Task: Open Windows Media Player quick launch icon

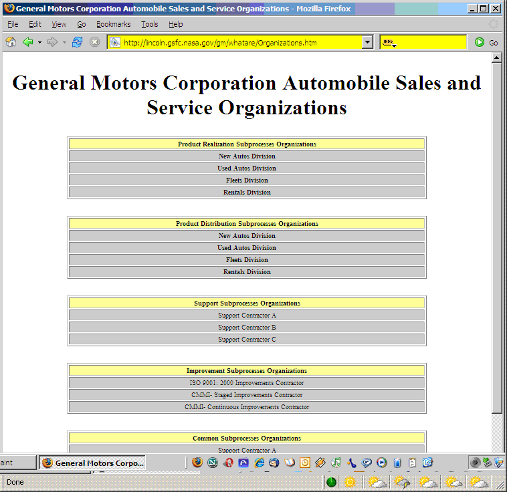Action: (x=382, y=463)
